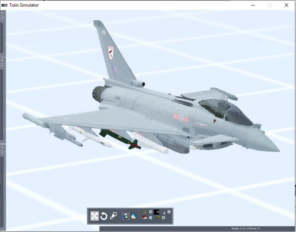
Task: Enable the radio button beside angle snap
Action: [x=151, y=212]
